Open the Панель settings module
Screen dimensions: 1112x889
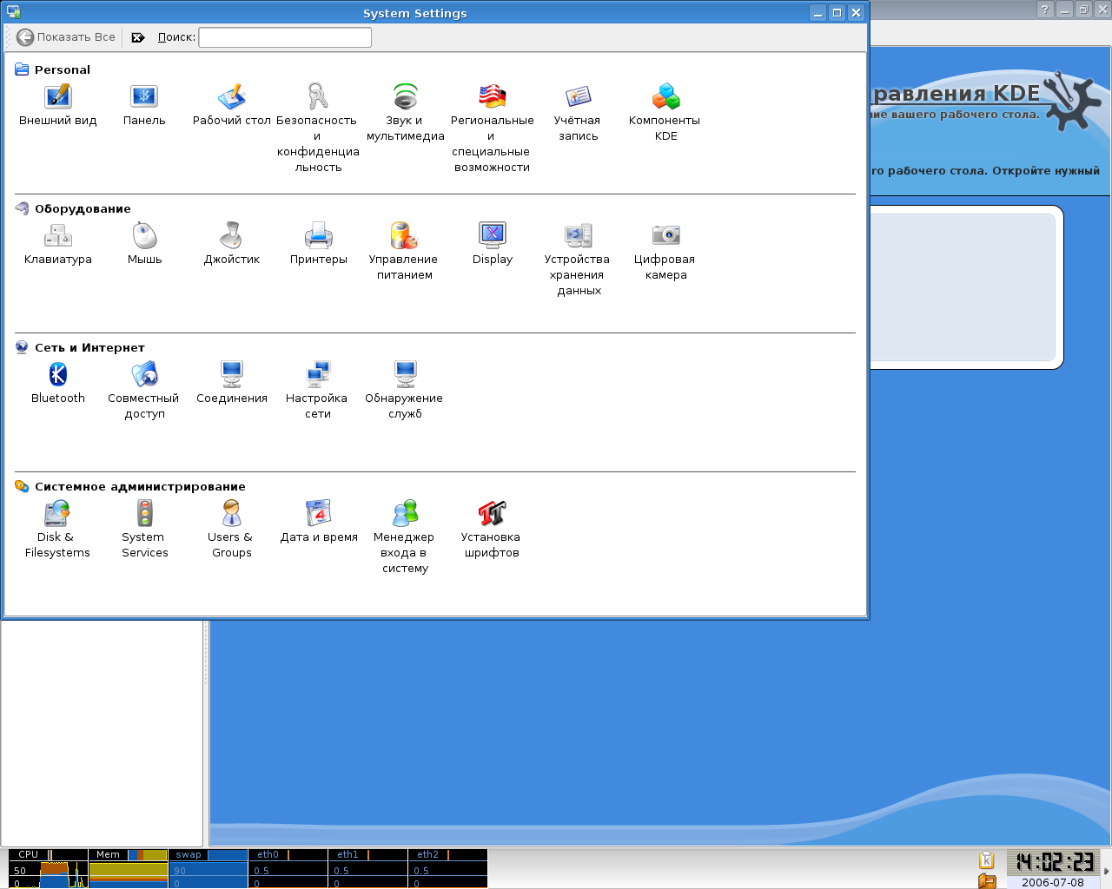(x=144, y=106)
